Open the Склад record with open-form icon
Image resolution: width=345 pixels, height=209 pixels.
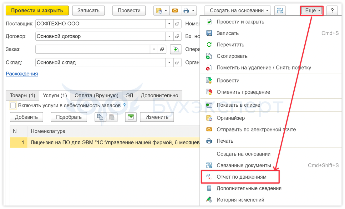coord(177,63)
